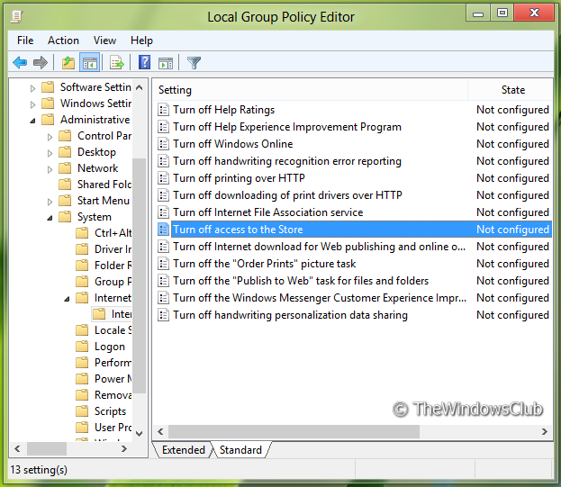This screenshot has width=561, height=487.
Task: Click the Locale Services folder icon
Action: [x=82, y=330]
